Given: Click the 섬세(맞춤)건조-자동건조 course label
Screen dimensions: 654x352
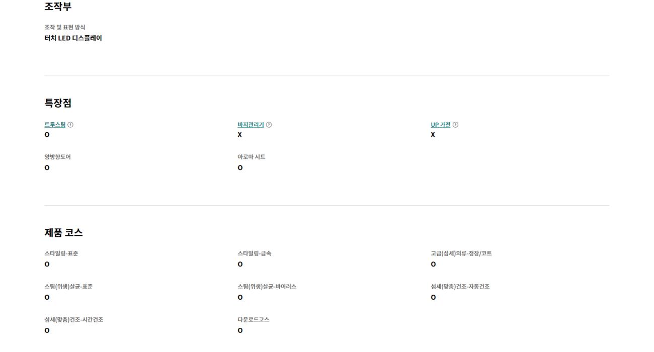Looking at the screenshot, I should 460,287.
